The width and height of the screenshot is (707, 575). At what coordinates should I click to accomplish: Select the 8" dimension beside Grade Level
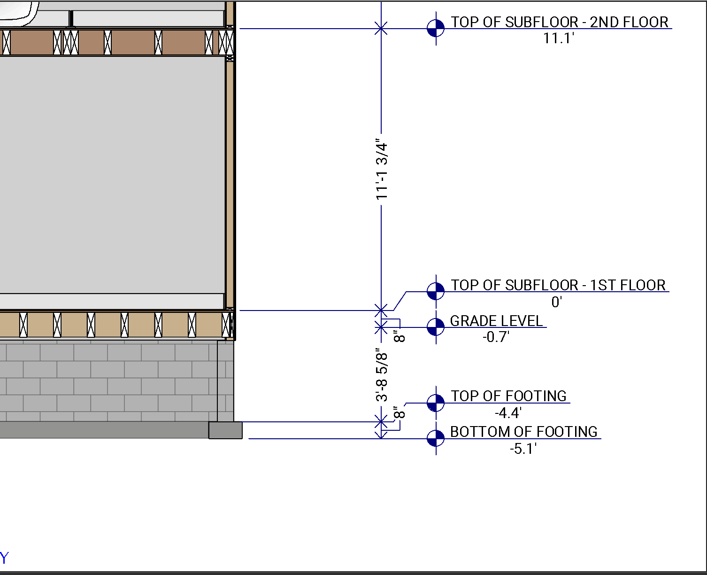pos(399,336)
